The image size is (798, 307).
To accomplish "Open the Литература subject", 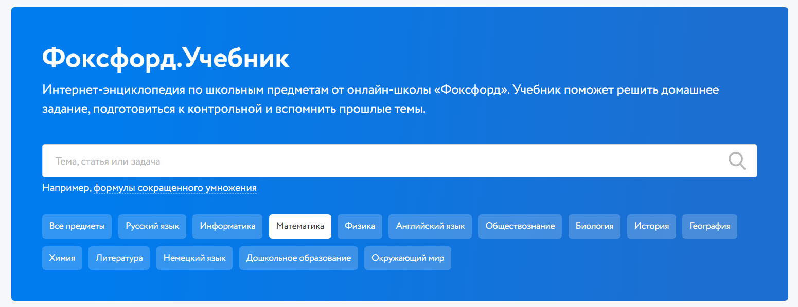I will (x=119, y=258).
